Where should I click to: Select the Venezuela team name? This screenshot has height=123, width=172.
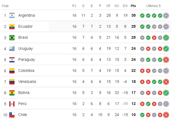pyautogui.click(x=27, y=82)
